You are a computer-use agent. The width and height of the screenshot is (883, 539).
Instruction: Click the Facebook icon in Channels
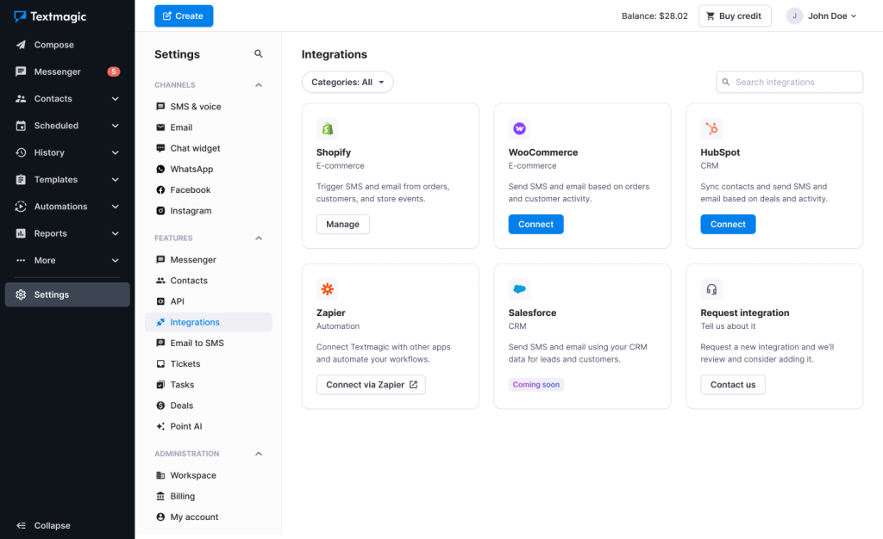160,190
